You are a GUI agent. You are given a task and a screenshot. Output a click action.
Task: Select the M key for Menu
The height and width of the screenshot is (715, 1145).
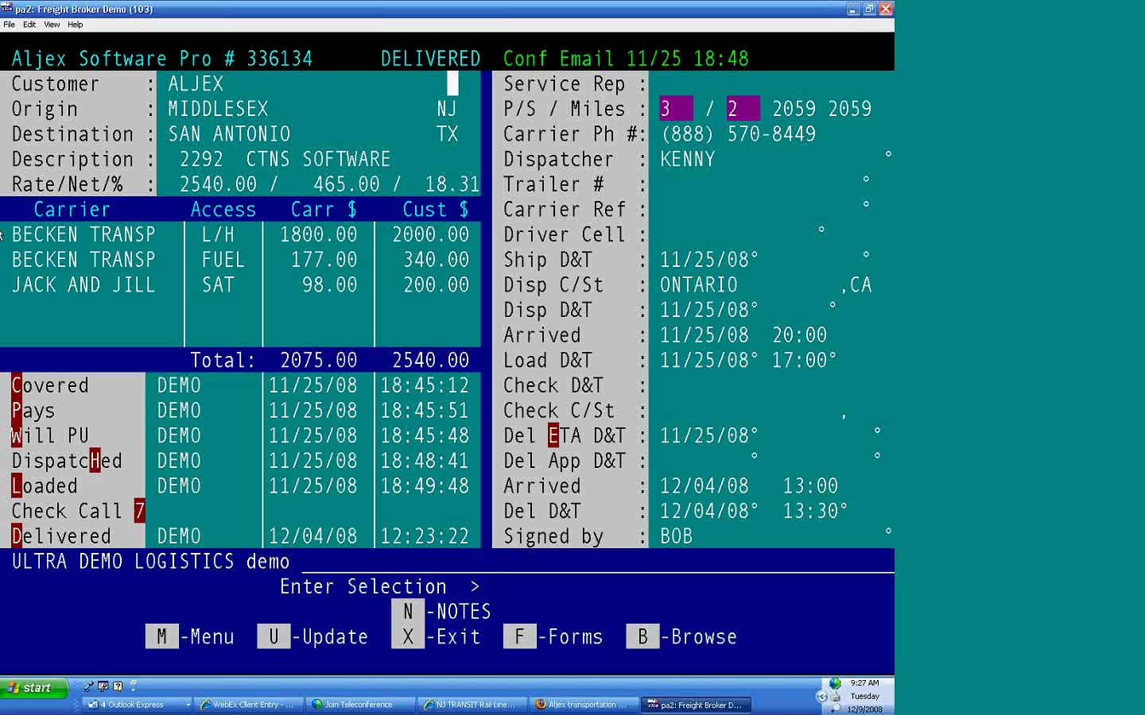[x=161, y=636]
